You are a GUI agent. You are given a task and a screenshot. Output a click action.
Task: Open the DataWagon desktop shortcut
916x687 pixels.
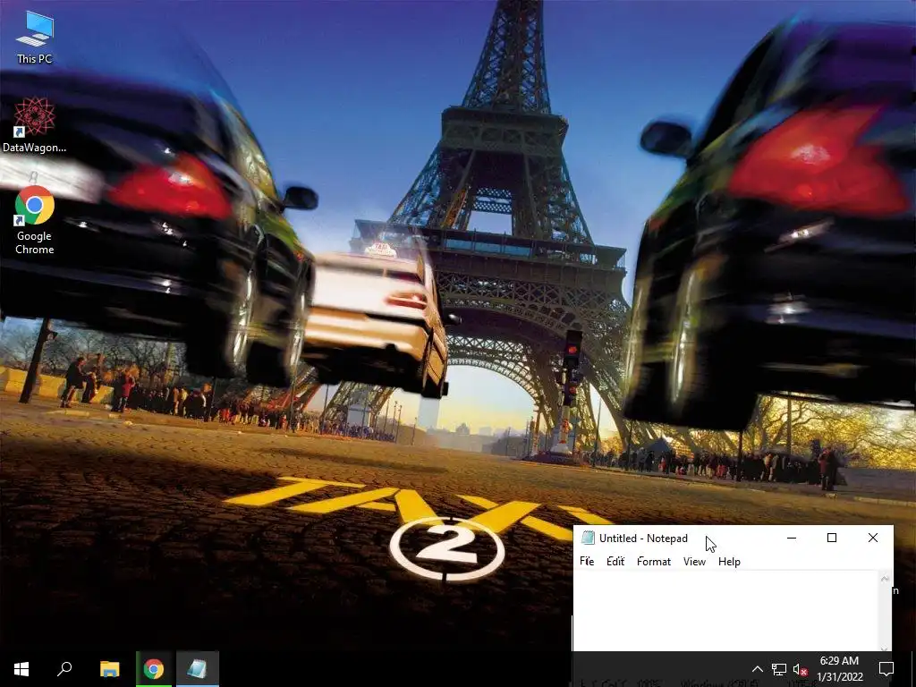[x=35, y=125]
